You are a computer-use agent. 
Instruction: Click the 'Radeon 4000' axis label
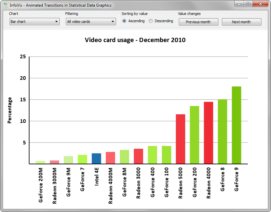[x=208, y=183]
